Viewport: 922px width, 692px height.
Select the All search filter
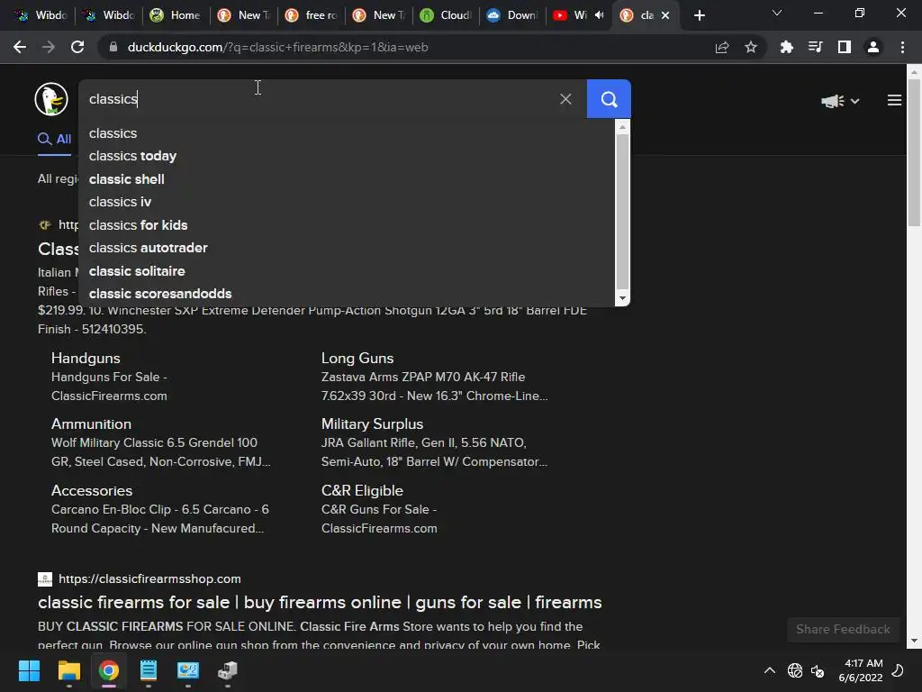pos(55,139)
